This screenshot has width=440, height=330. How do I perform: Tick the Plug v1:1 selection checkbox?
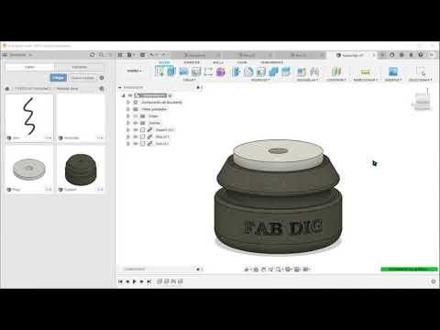pos(143,137)
